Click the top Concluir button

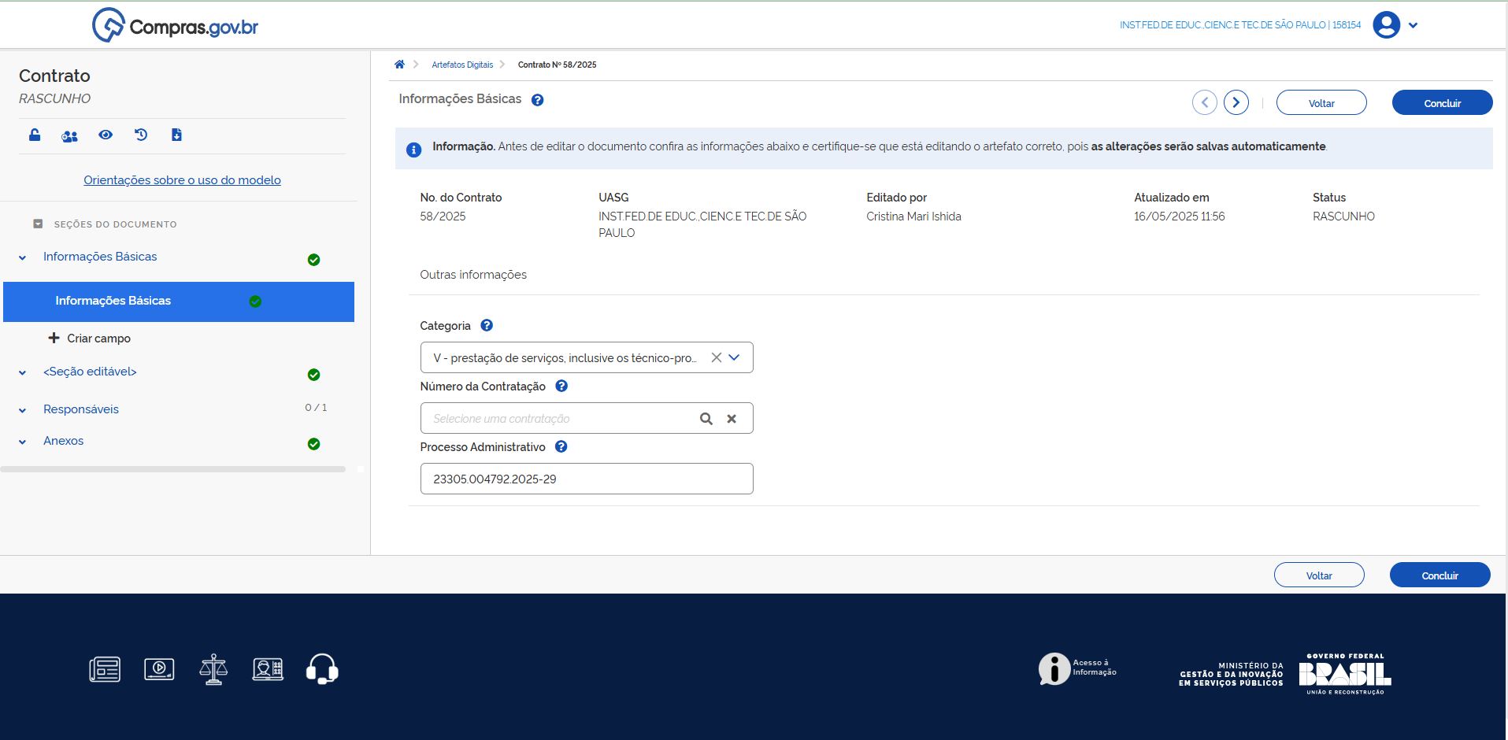click(x=1442, y=103)
